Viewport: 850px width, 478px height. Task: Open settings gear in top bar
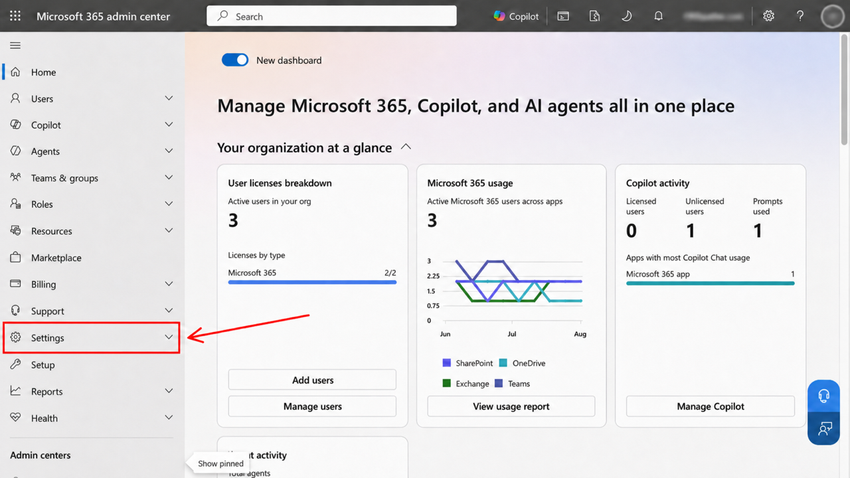coord(768,16)
